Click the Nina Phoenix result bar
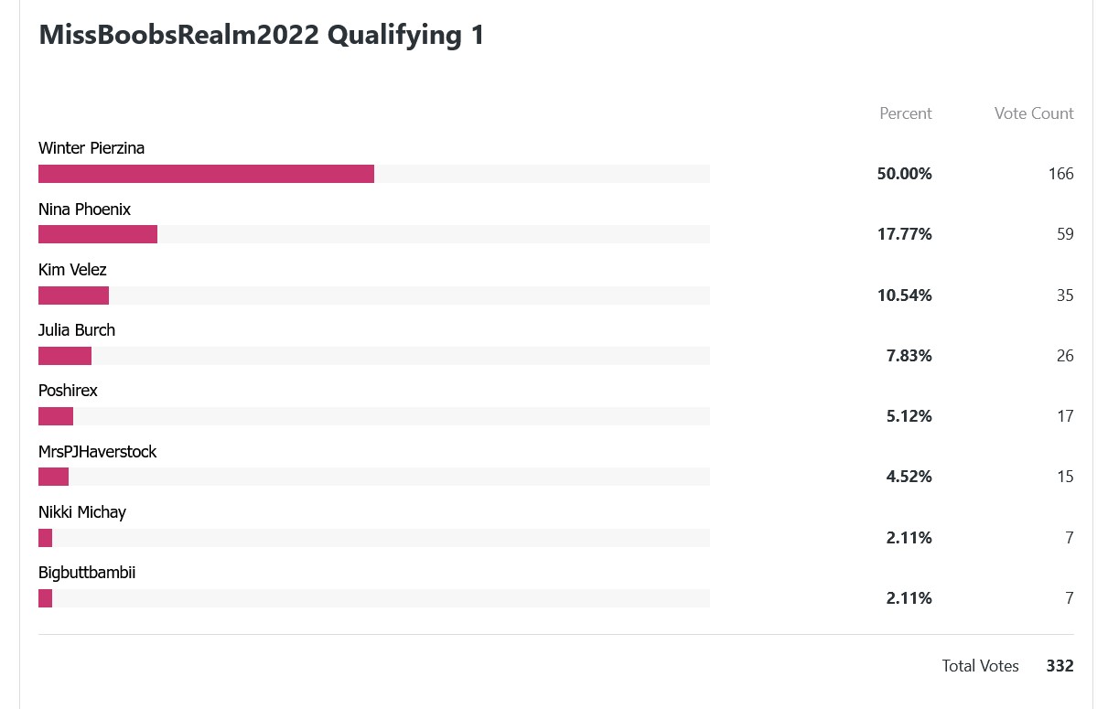The height and width of the screenshot is (709, 1108). click(x=374, y=234)
